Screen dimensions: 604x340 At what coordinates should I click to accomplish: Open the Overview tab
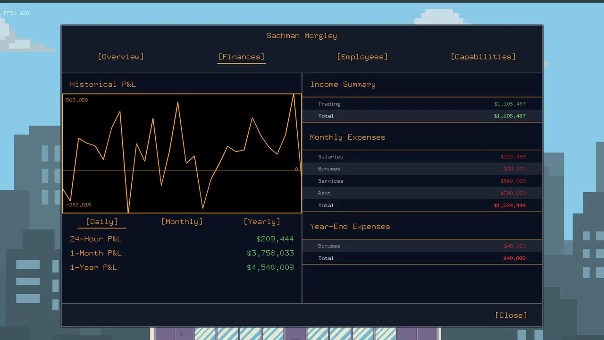121,57
